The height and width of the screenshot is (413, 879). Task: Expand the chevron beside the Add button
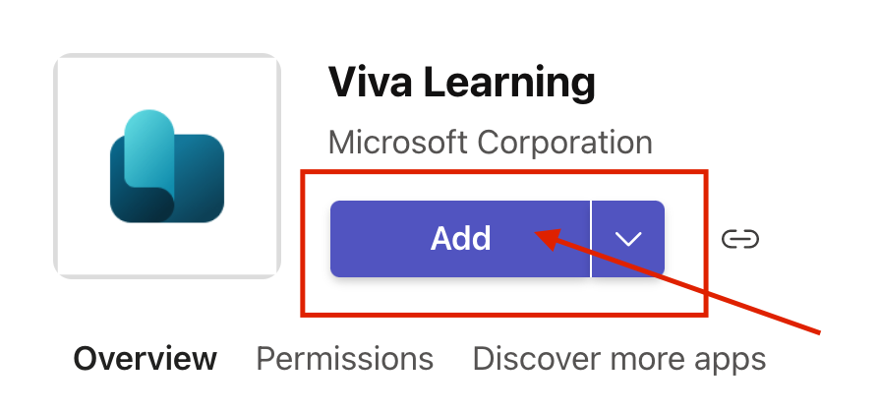[x=628, y=239]
